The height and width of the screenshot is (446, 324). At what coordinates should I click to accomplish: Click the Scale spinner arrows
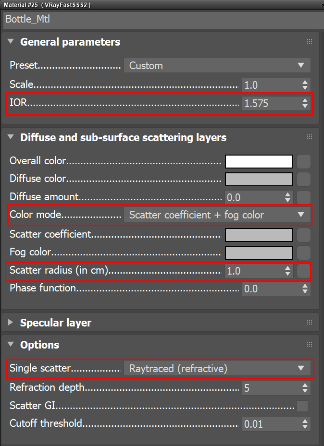point(305,85)
